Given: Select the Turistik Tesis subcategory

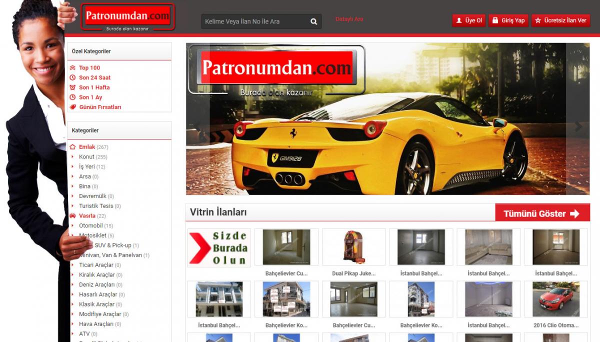Looking at the screenshot, I should [x=96, y=206].
